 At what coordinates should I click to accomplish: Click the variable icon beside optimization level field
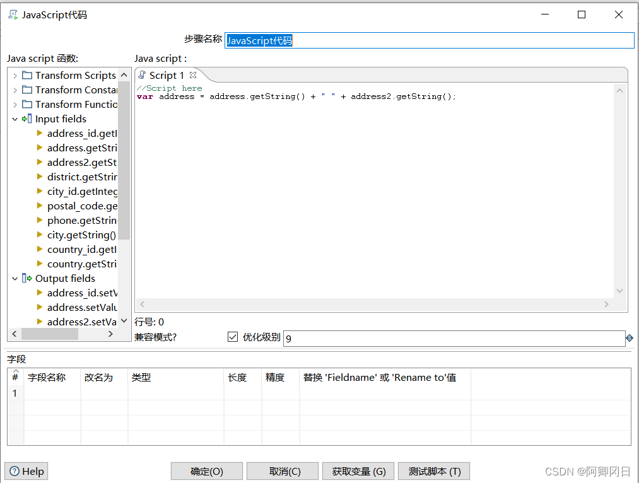(629, 338)
